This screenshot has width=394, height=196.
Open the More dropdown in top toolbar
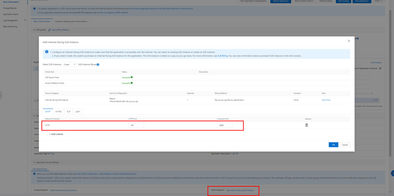point(378,1)
